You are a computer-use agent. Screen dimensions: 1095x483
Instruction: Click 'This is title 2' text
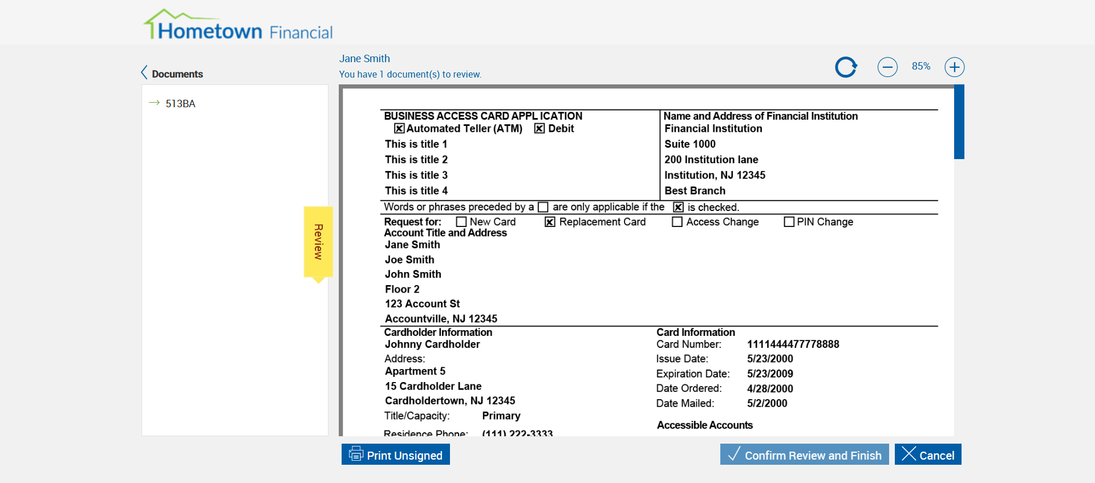[416, 160]
